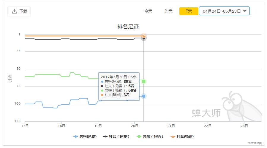
Task: Click tooltip date 2017年5月20日 06点
Action: point(119,77)
